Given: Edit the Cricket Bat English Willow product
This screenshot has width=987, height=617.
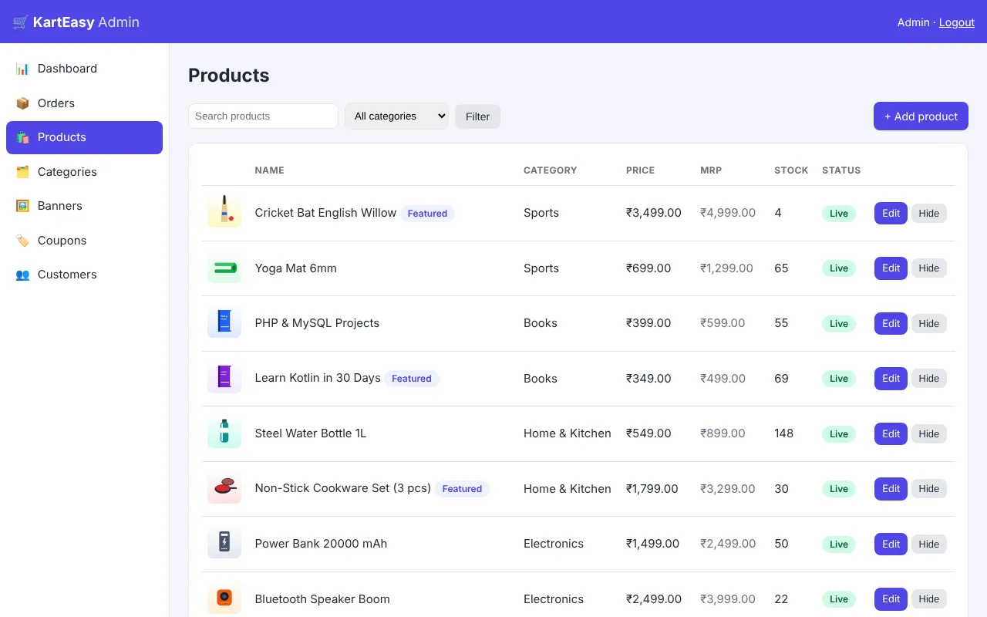Looking at the screenshot, I should (891, 214).
